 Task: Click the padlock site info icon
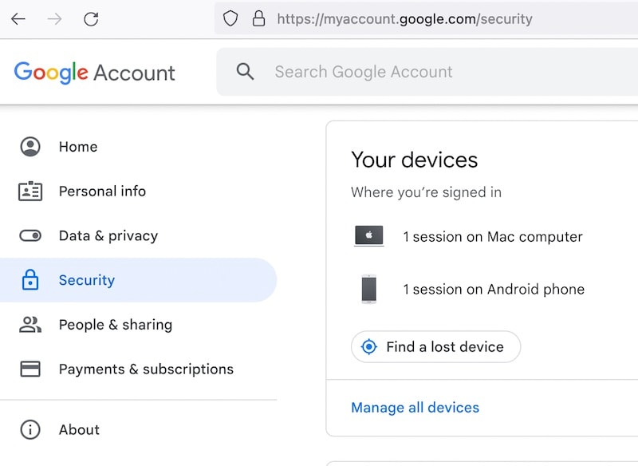pyautogui.click(x=258, y=18)
